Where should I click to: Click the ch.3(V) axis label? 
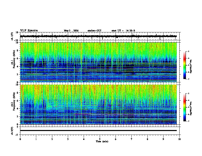pos(12,131)
